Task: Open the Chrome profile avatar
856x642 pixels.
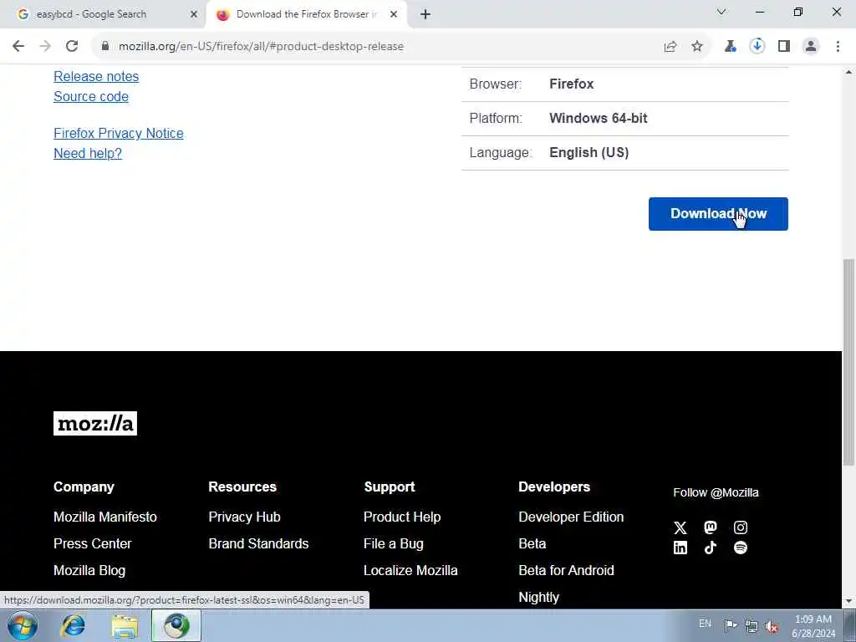Action: pos(811,47)
